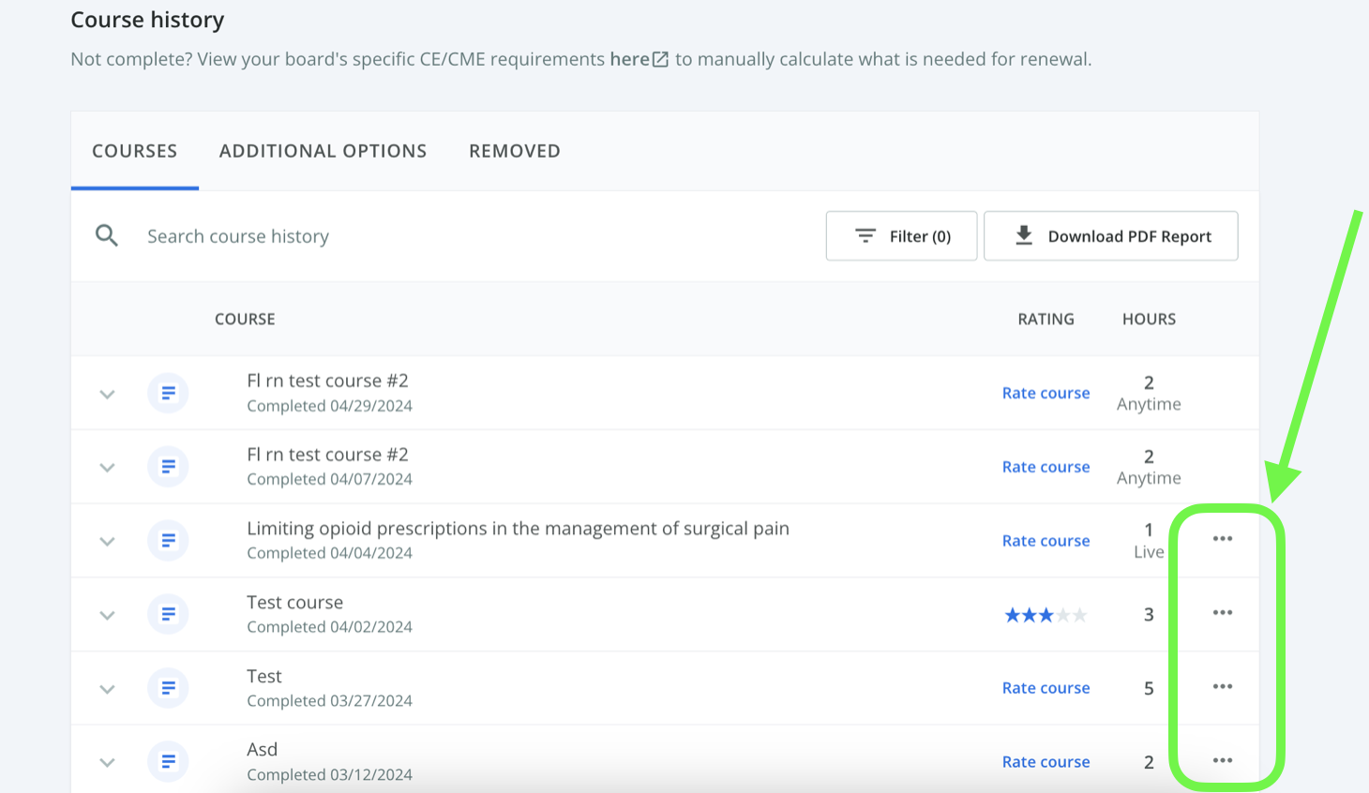Expand the Test course row completed 04/02/2024
The width and height of the screenshot is (1369, 793).
pos(108,615)
